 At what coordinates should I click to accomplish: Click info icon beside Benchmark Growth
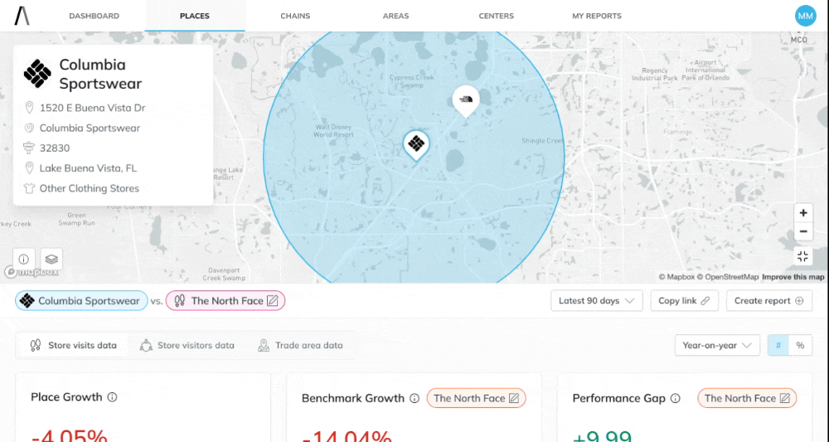[414, 398]
